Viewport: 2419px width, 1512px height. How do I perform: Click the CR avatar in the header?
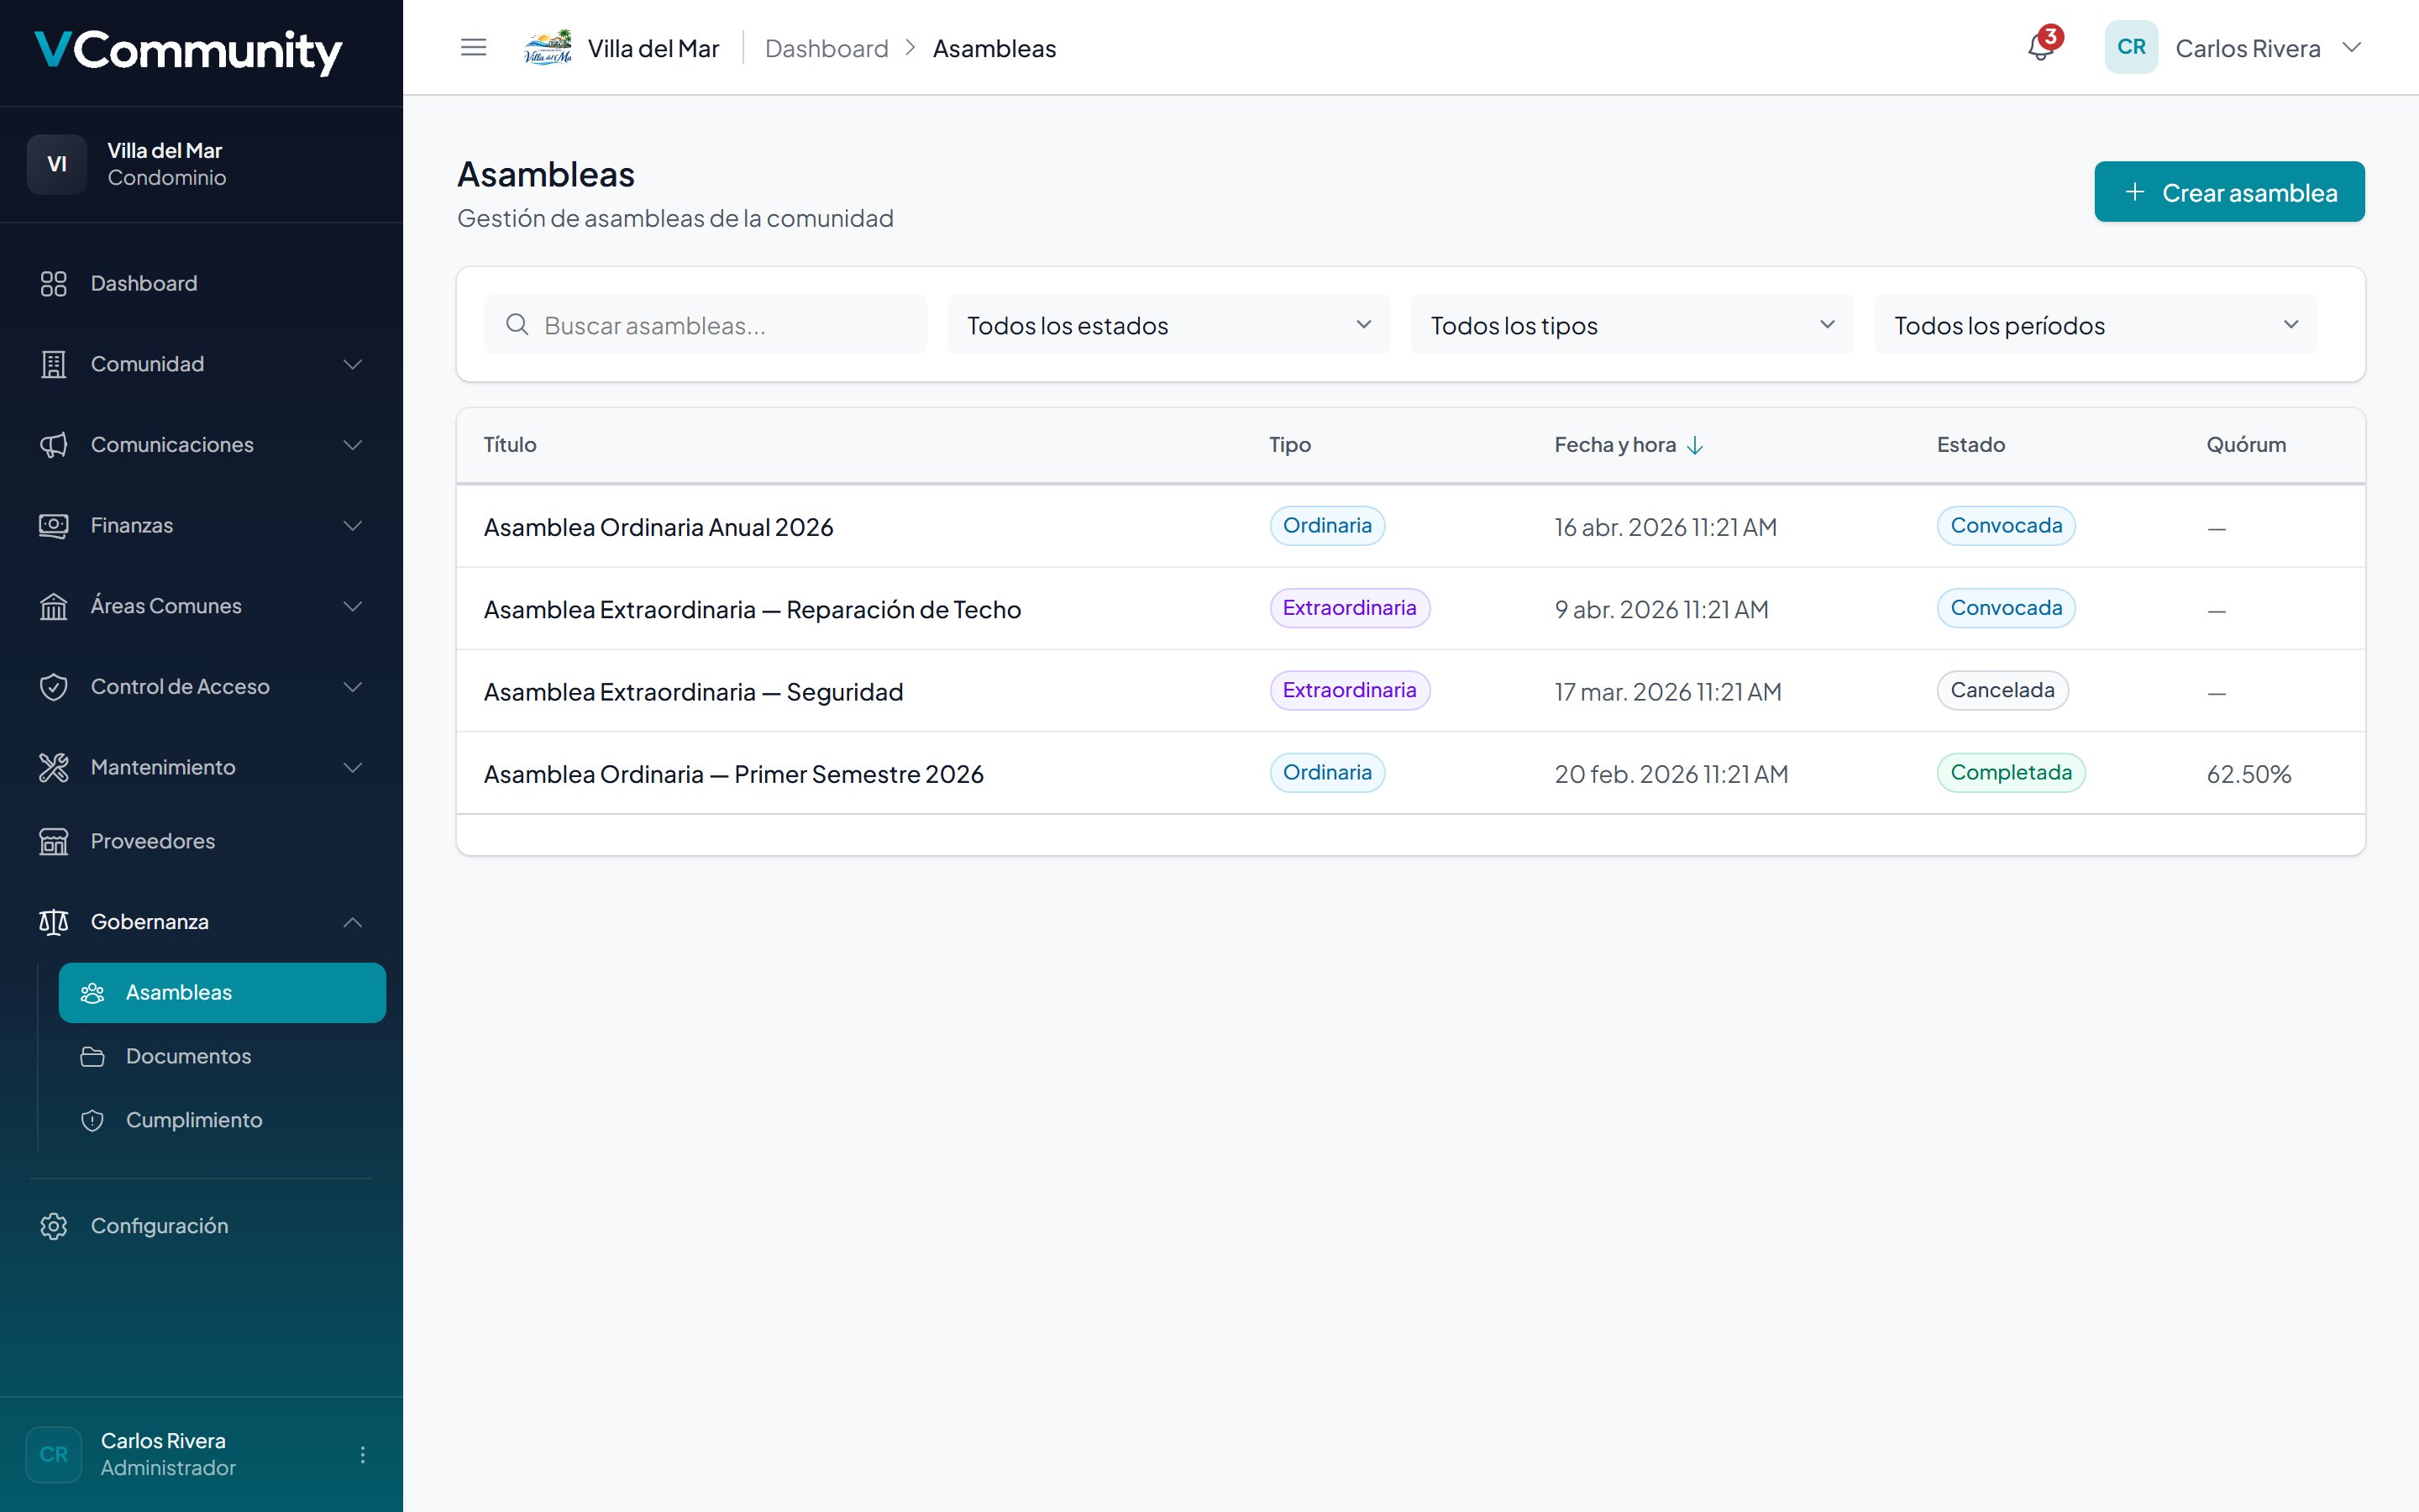[2131, 47]
